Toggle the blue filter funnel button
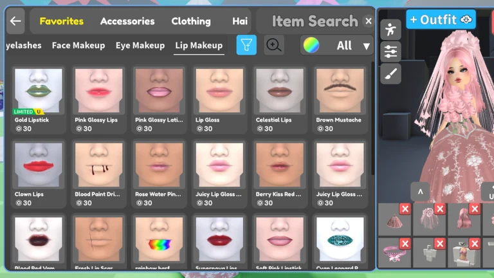The image size is (494, 278). [x=246, y=45]
